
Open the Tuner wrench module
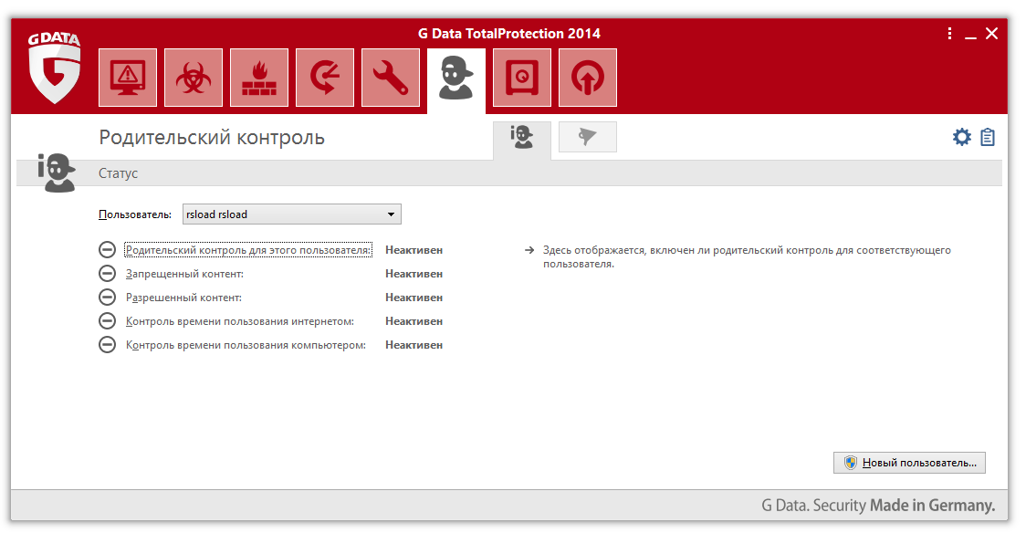[x=391, y=78]
